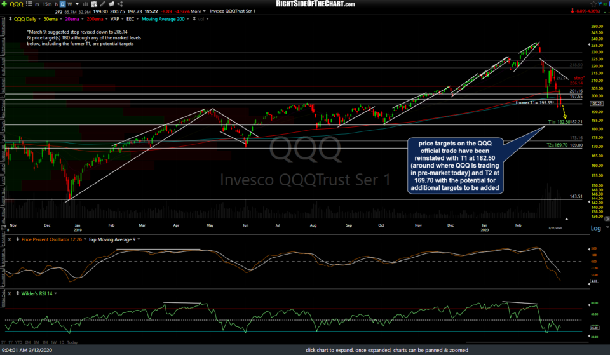The width and height of the screenshot is (610, 355).
Task: Click the add indicator template icon
Action: [94, 4]
